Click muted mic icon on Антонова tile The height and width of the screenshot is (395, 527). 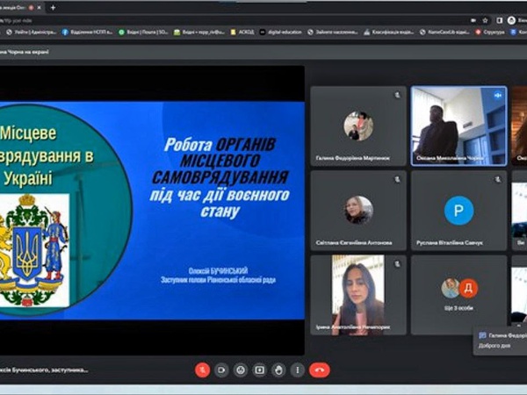tap(397, 180)
